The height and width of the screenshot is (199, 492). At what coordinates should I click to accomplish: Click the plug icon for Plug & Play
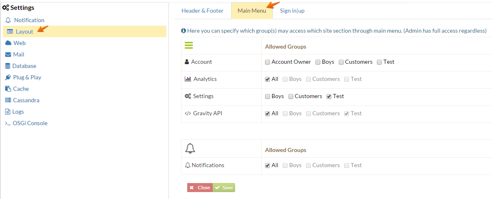tap(8, 77)
